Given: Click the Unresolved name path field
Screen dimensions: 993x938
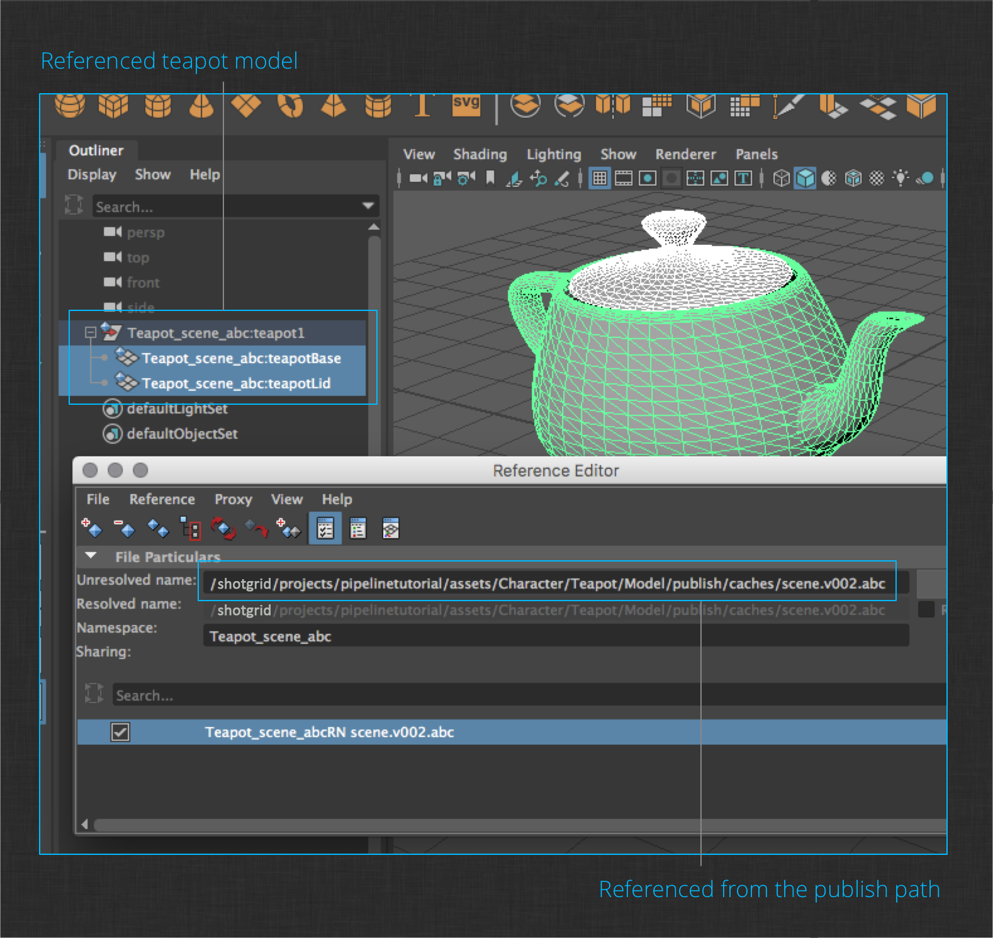Looking at the screenshot, I should [556, 584].
